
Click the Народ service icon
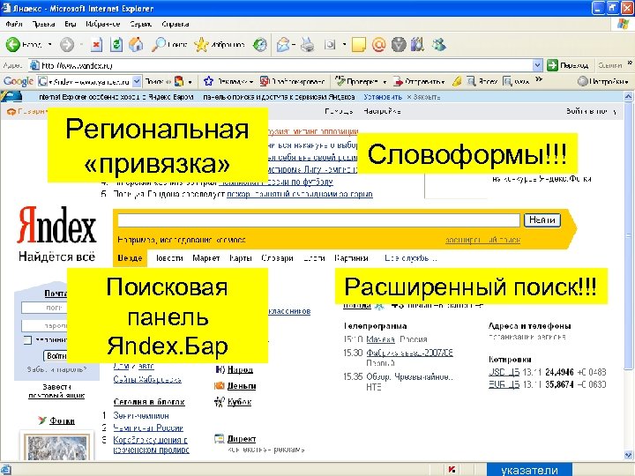[220, 369]
